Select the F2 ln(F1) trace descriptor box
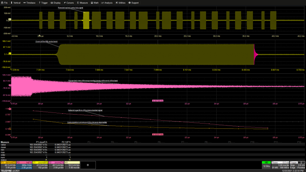 (x=24, y=165)
